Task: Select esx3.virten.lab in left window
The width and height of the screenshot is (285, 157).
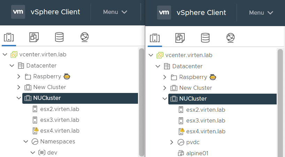Action: tap(60, 120)
